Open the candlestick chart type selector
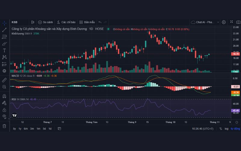 coord(33,22)
